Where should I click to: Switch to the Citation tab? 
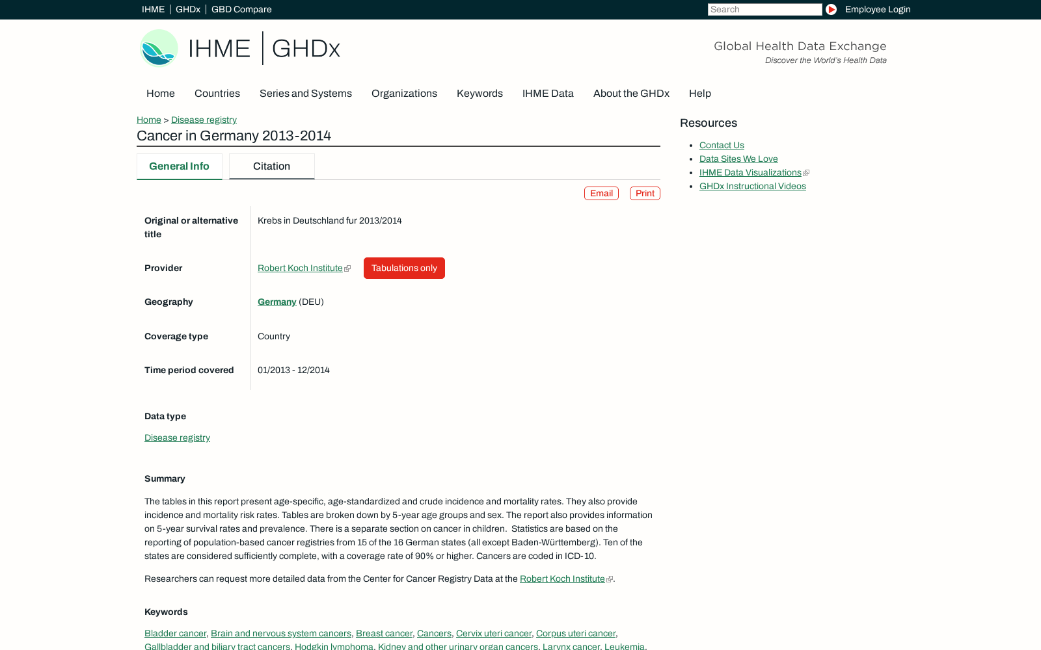(x=271, y=166)
